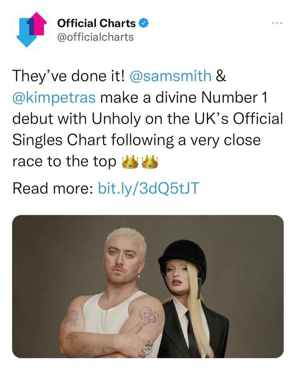This screenshot has width=296, height=370.
Task: Click the upper arm tattoo of two faces
Action: click(x=147, y=315)
